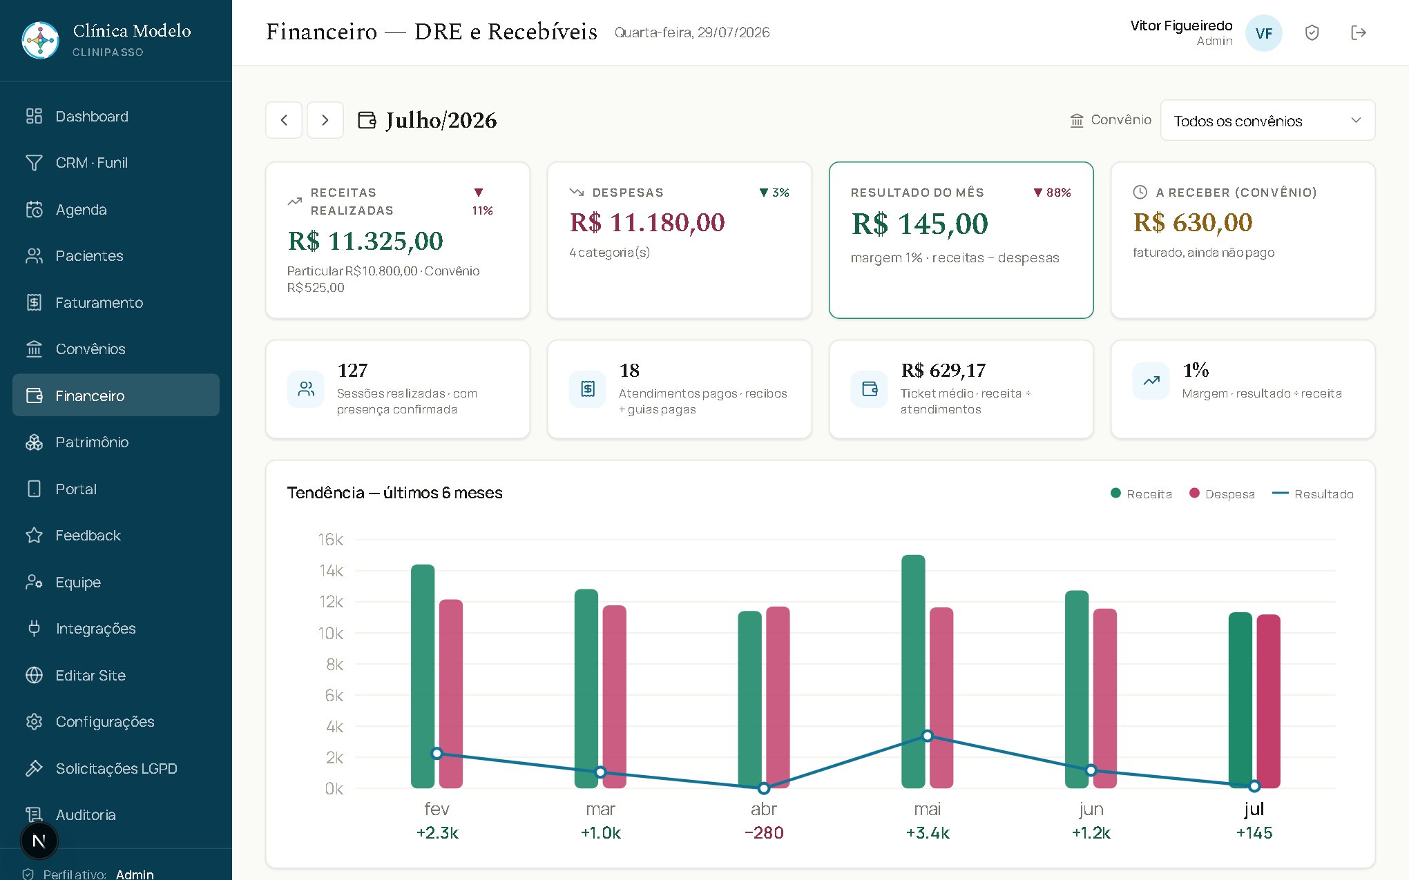Open the Receitas Realizadas card
This screenshot has width=1409, height=880.
[x=398, y=240]
